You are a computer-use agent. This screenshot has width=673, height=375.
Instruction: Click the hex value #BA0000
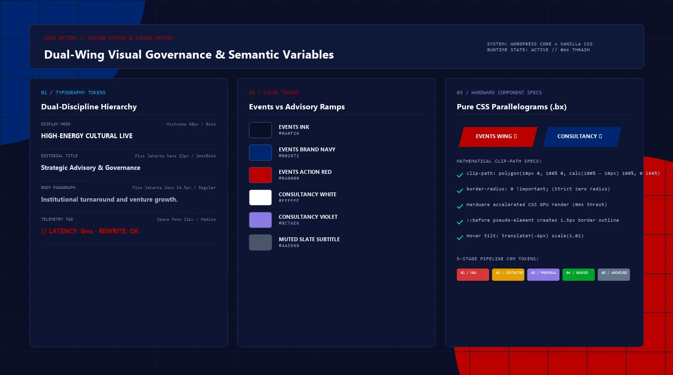tap(289, 178)
